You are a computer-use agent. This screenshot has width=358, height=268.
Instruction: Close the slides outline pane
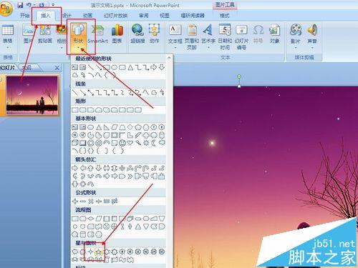(x=57, y=68)
